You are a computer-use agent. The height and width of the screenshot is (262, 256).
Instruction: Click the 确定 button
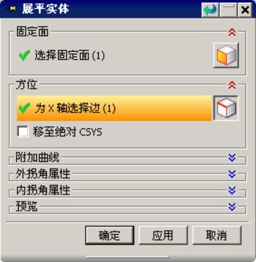click(x=110, y=235)
